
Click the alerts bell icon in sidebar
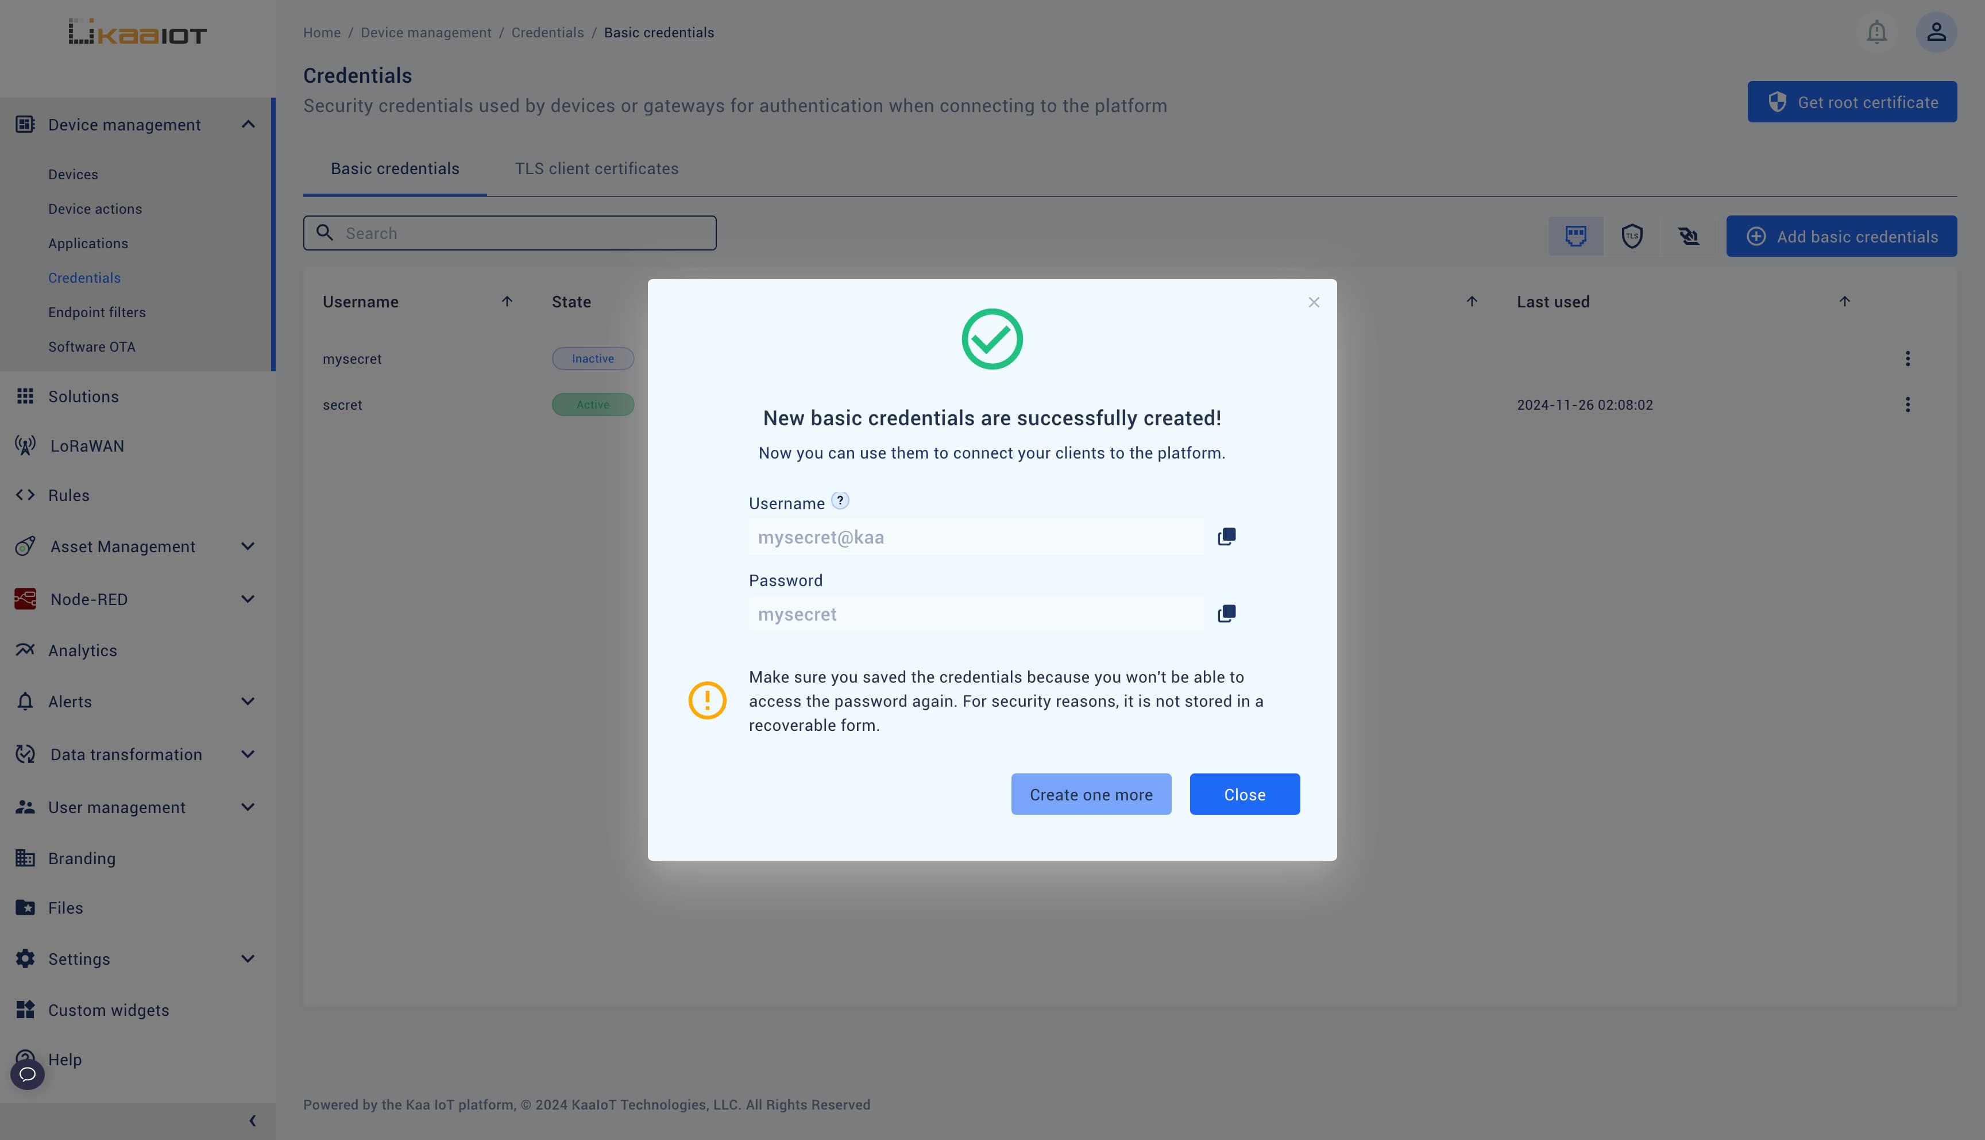click(x=26, y=702)
